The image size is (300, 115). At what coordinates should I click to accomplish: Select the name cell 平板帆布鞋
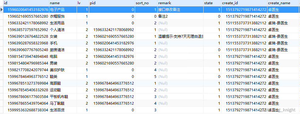tap(63, 97)
